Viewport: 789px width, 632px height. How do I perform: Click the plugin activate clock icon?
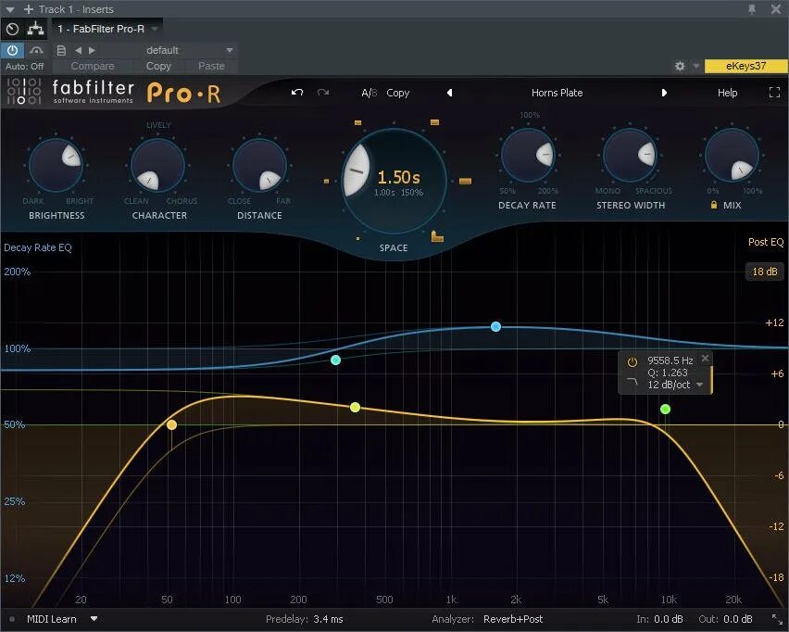[13, 30]
